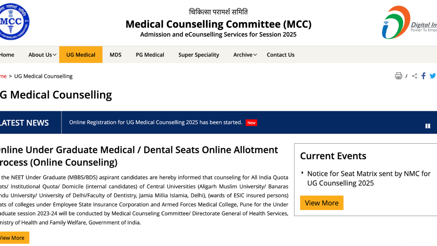Screen dimensions: 437x246
Task: Click the printer icon
Action: click(x=398, y=76)
